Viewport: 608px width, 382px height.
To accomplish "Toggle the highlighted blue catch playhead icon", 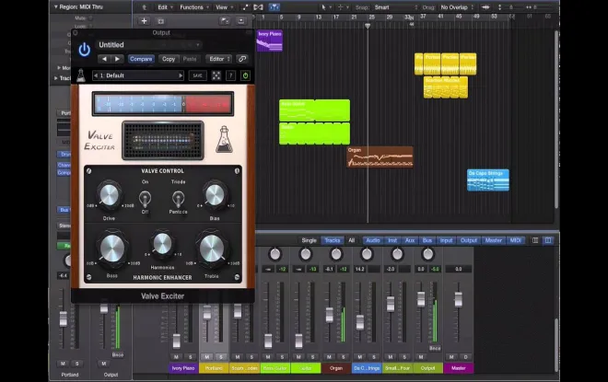I will [x=275, y=7].
